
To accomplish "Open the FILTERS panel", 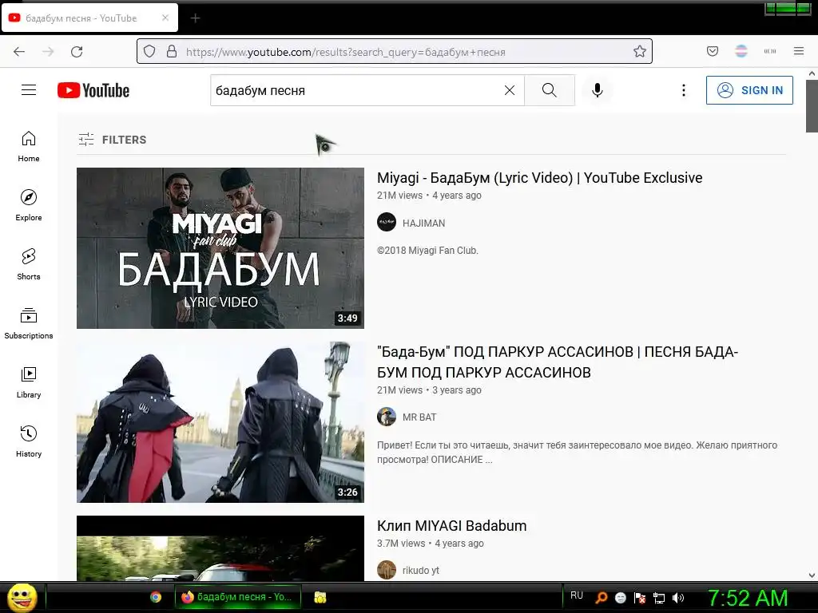I will [113, 140].
